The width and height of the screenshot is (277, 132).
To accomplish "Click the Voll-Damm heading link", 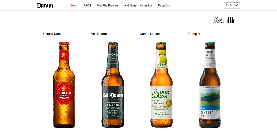I will 99,34.
